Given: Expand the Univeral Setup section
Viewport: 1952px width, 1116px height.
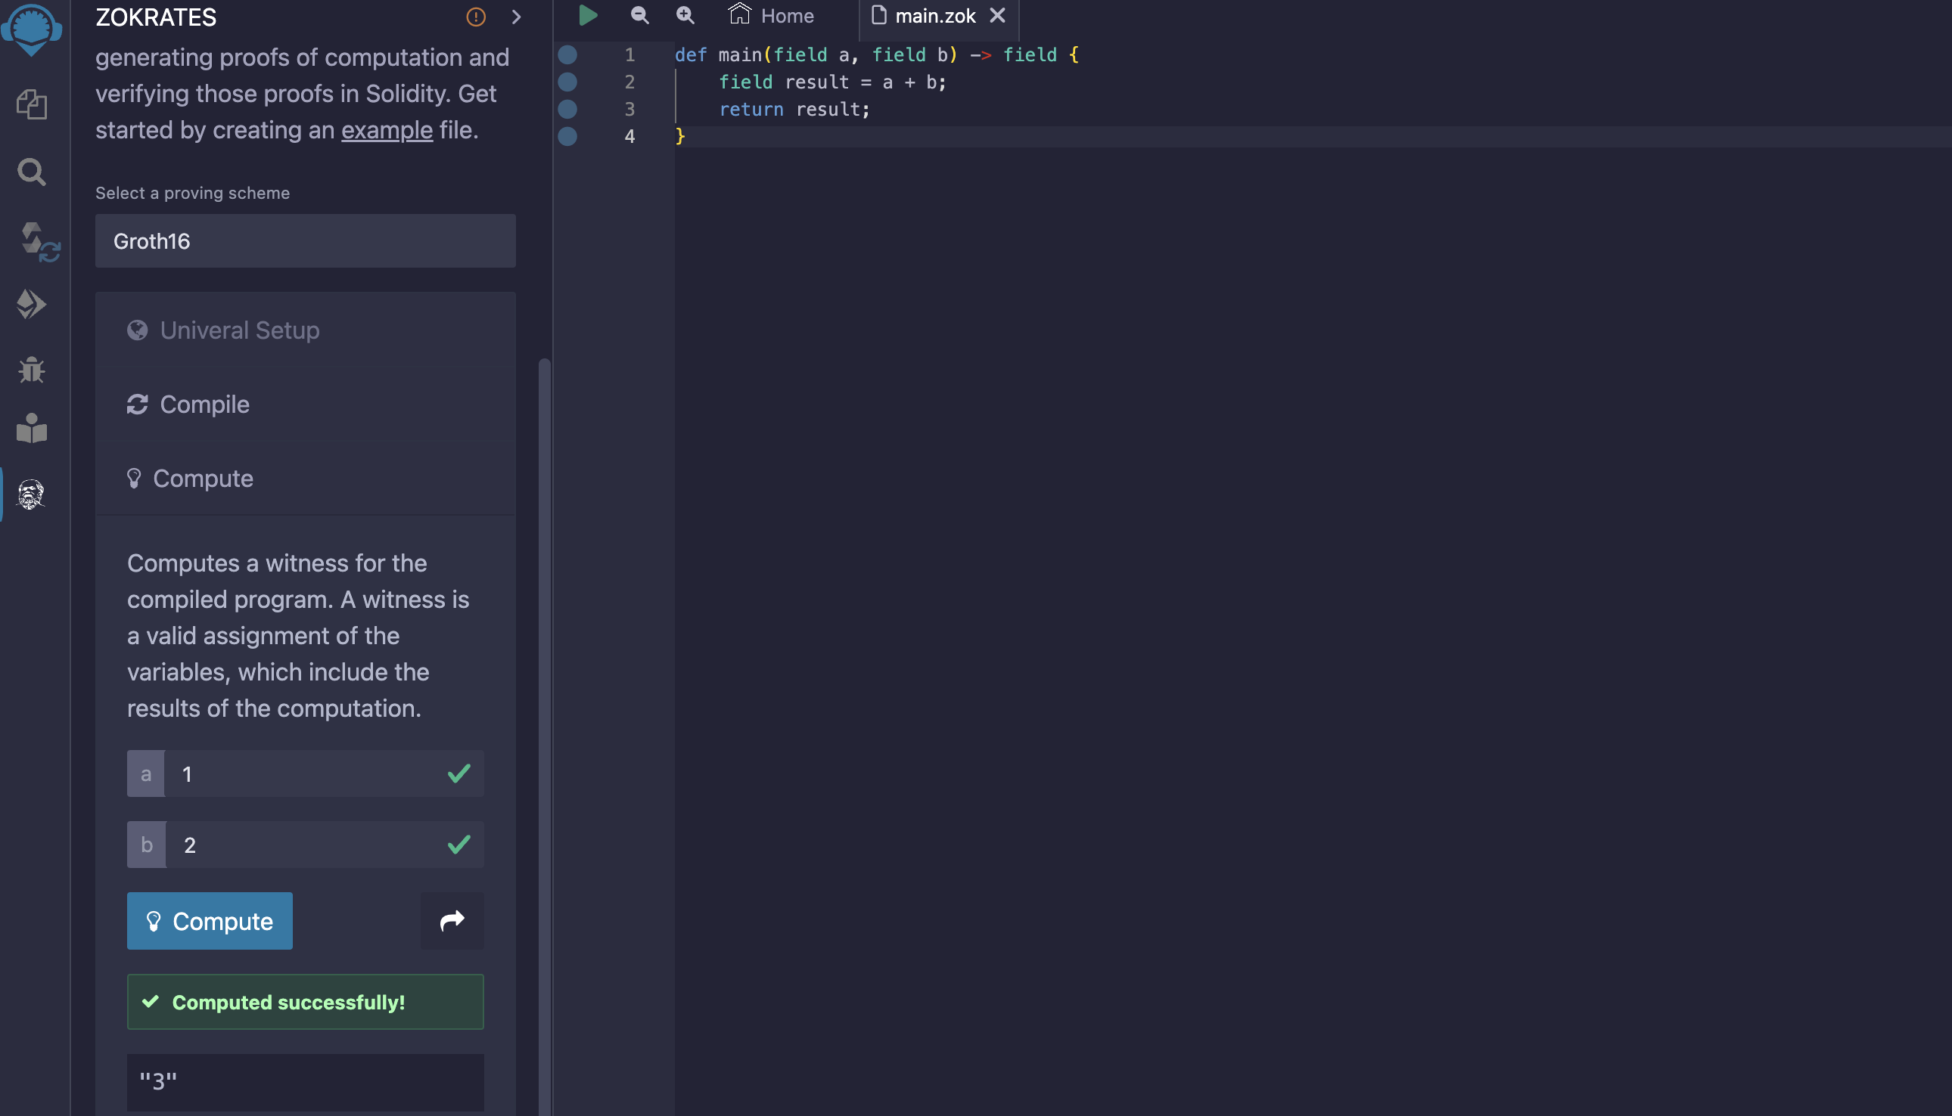Looking at the screenshot, I should (x=239, y=330).
